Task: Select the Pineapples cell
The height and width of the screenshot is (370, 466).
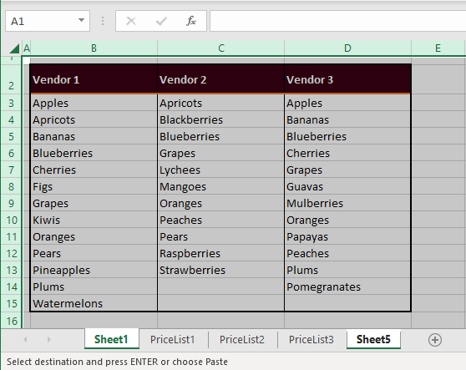Action: [94, 270]
